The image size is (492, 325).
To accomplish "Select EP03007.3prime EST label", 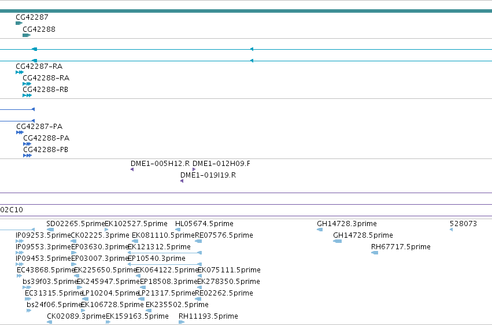I will pyautogui.click(x=100, y=258).
